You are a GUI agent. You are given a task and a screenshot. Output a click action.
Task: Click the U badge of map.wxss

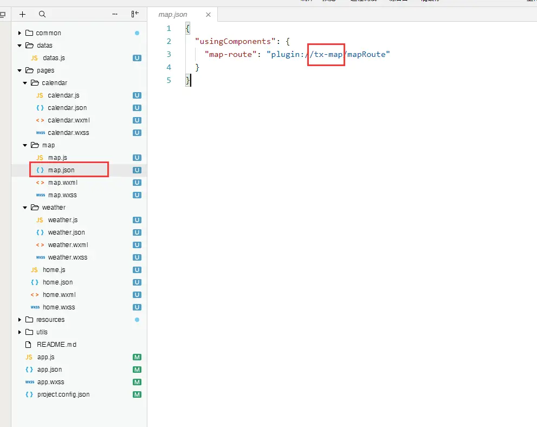137,195
